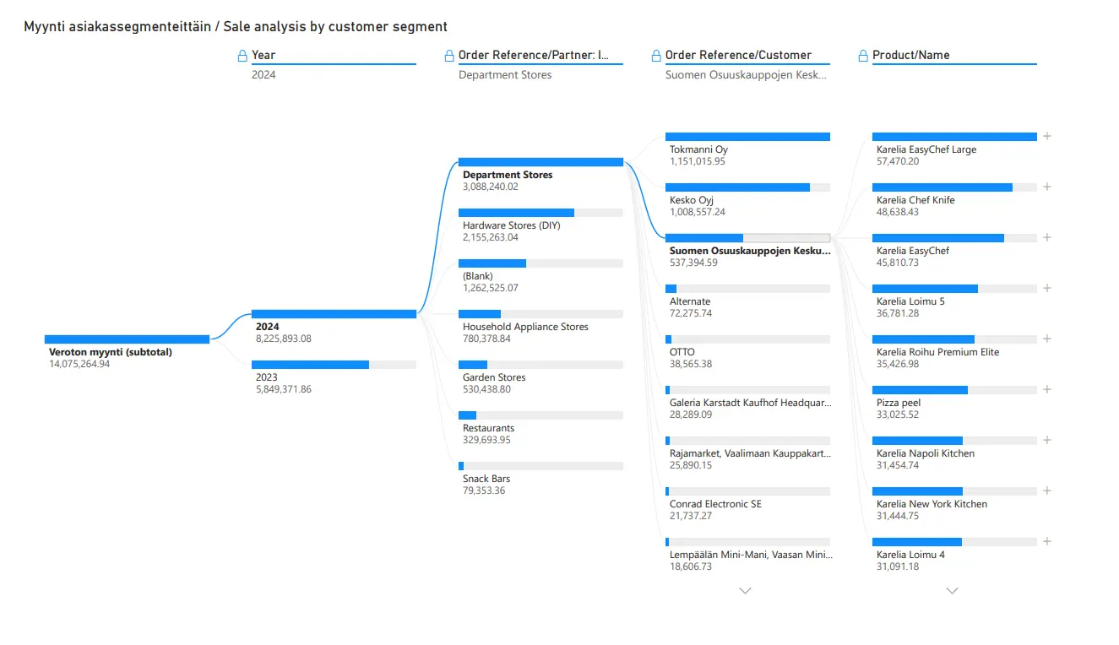
Task: Expand Karelia Loimu 4 node
Action: click(x=1047, y=541)
